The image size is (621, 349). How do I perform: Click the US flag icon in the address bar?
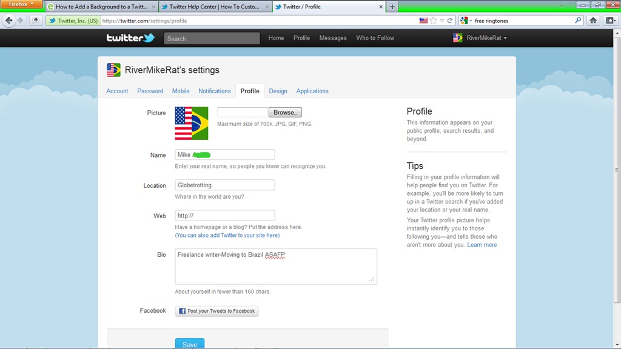[423, 21]
